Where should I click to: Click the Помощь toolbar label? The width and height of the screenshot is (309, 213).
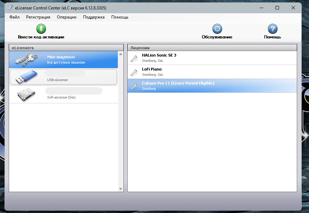point(272,37)
